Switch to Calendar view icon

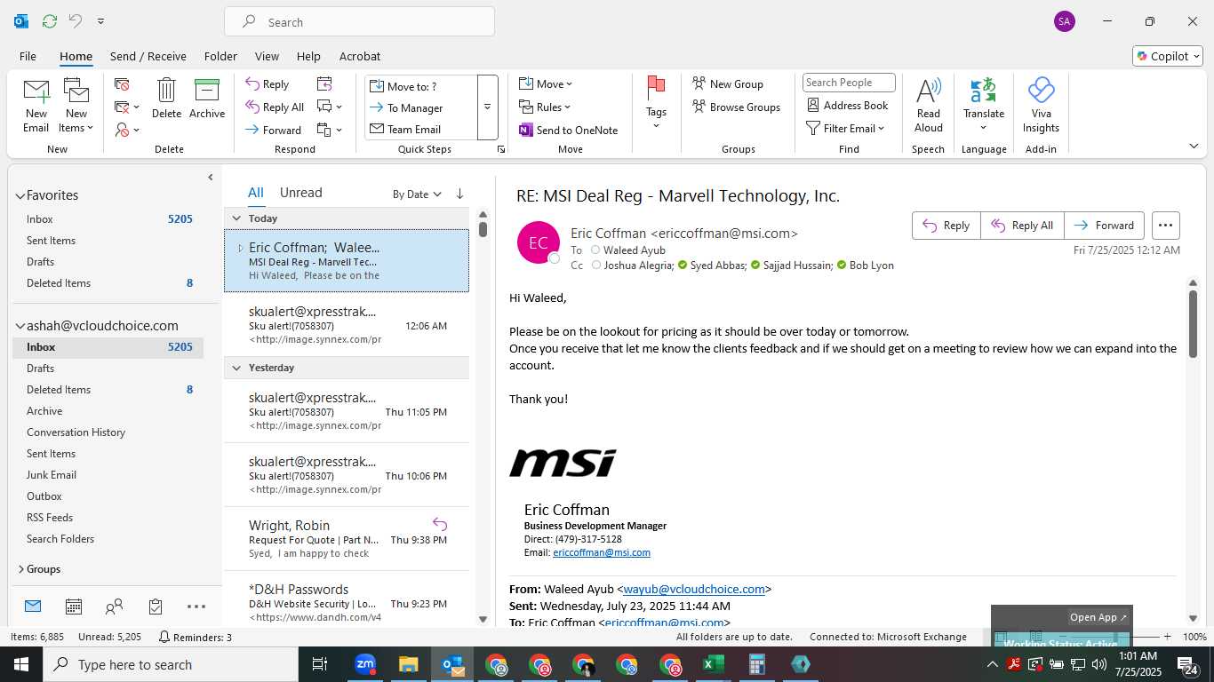coord(74,607)
